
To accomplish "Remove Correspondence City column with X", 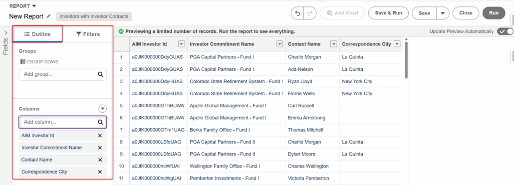I will click(100, 172).
